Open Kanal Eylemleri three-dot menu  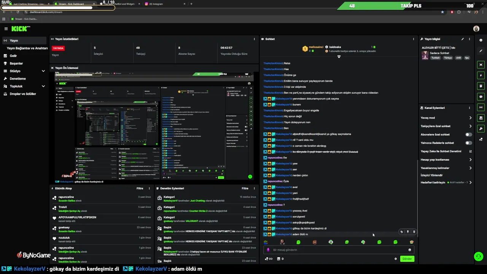tap(469, 108)
